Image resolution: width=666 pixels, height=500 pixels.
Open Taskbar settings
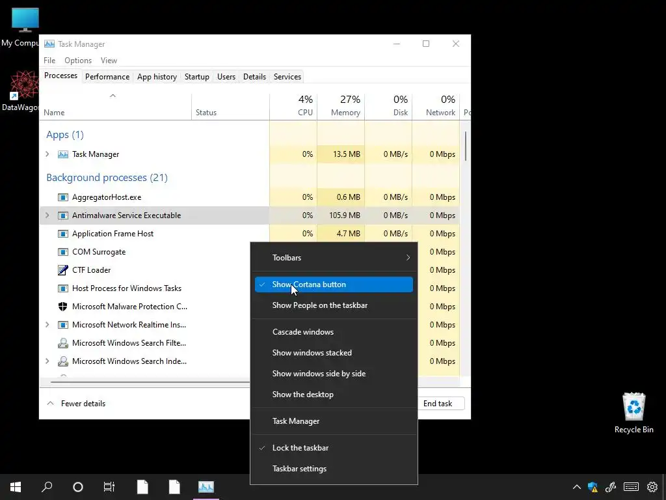[334, 469]
